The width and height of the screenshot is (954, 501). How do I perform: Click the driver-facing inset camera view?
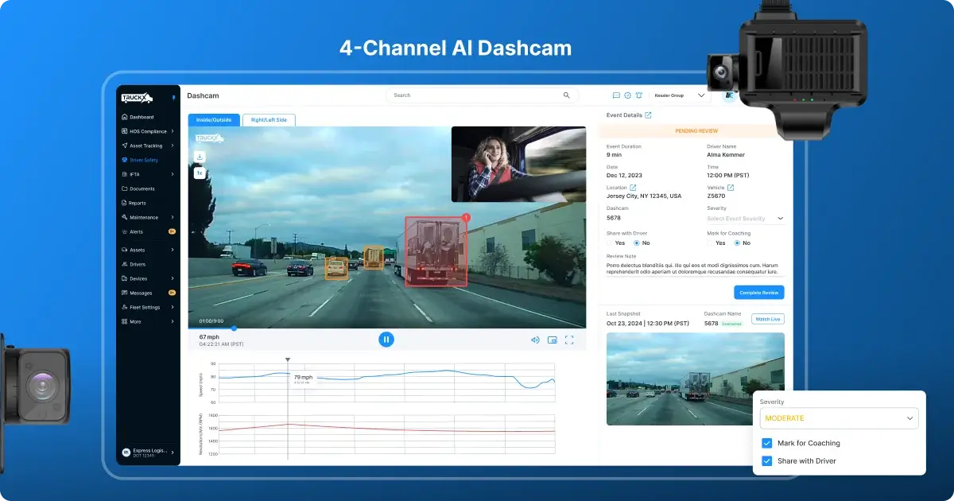tap(518, 164)
